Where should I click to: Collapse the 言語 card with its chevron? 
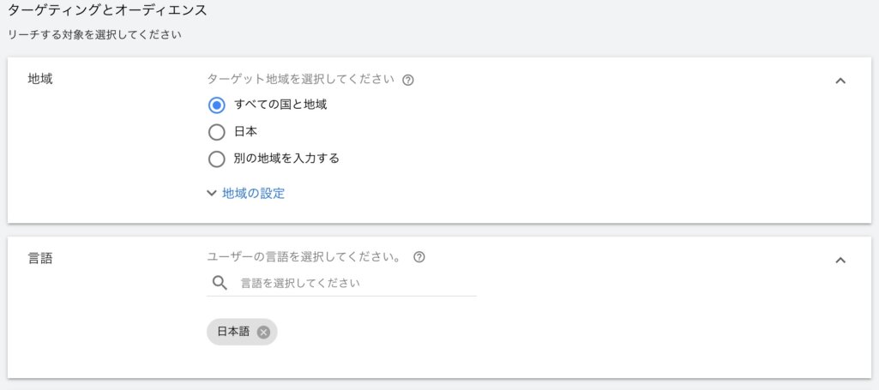pyautogui.click(x=840, y=260)
